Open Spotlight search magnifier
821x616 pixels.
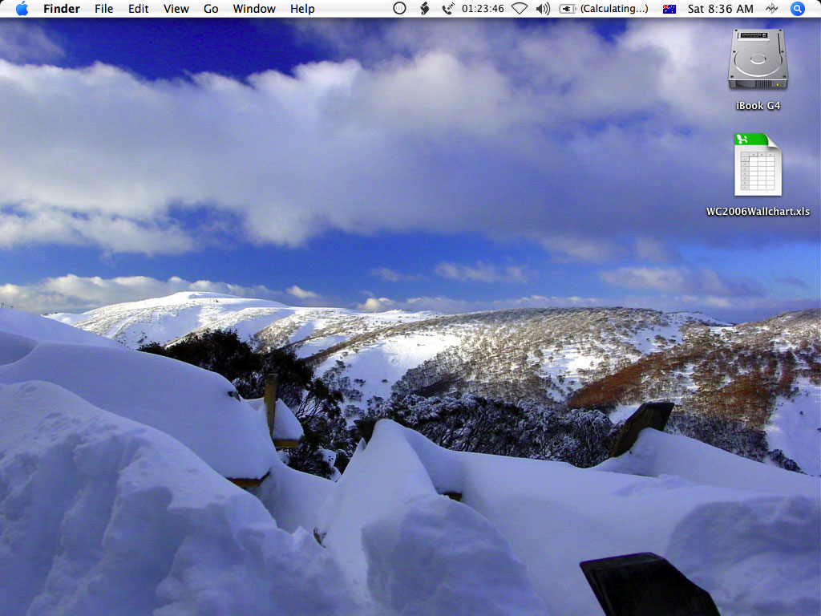[x=797, y=8]
